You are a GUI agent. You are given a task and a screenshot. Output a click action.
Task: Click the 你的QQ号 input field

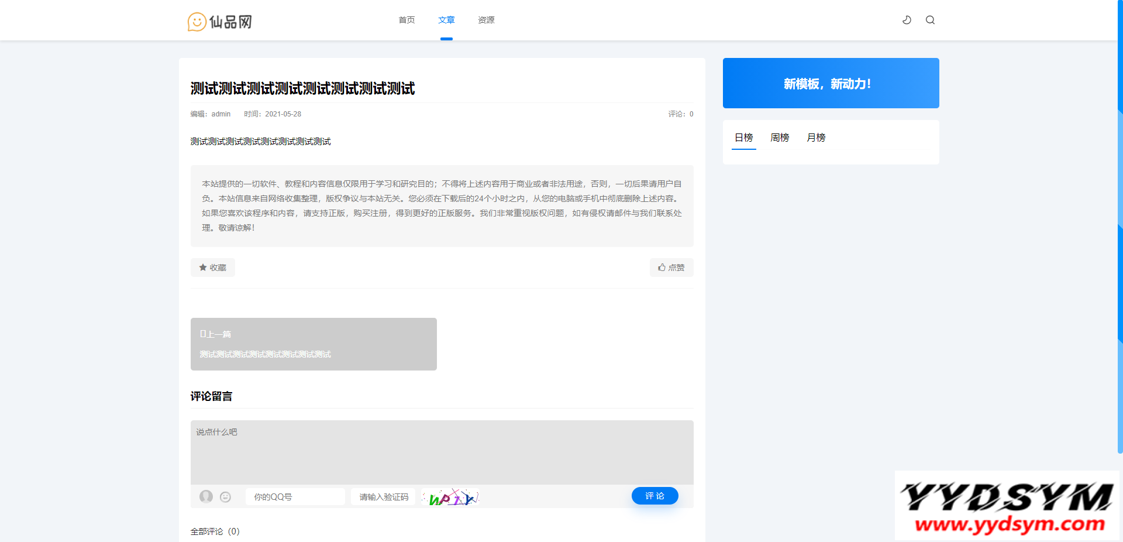(x=295, y=497)
